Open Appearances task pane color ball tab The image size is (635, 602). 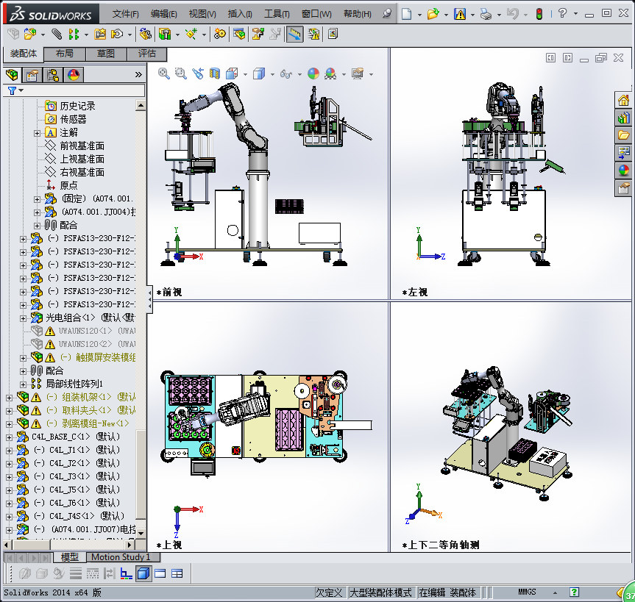[x=623, y=171]
